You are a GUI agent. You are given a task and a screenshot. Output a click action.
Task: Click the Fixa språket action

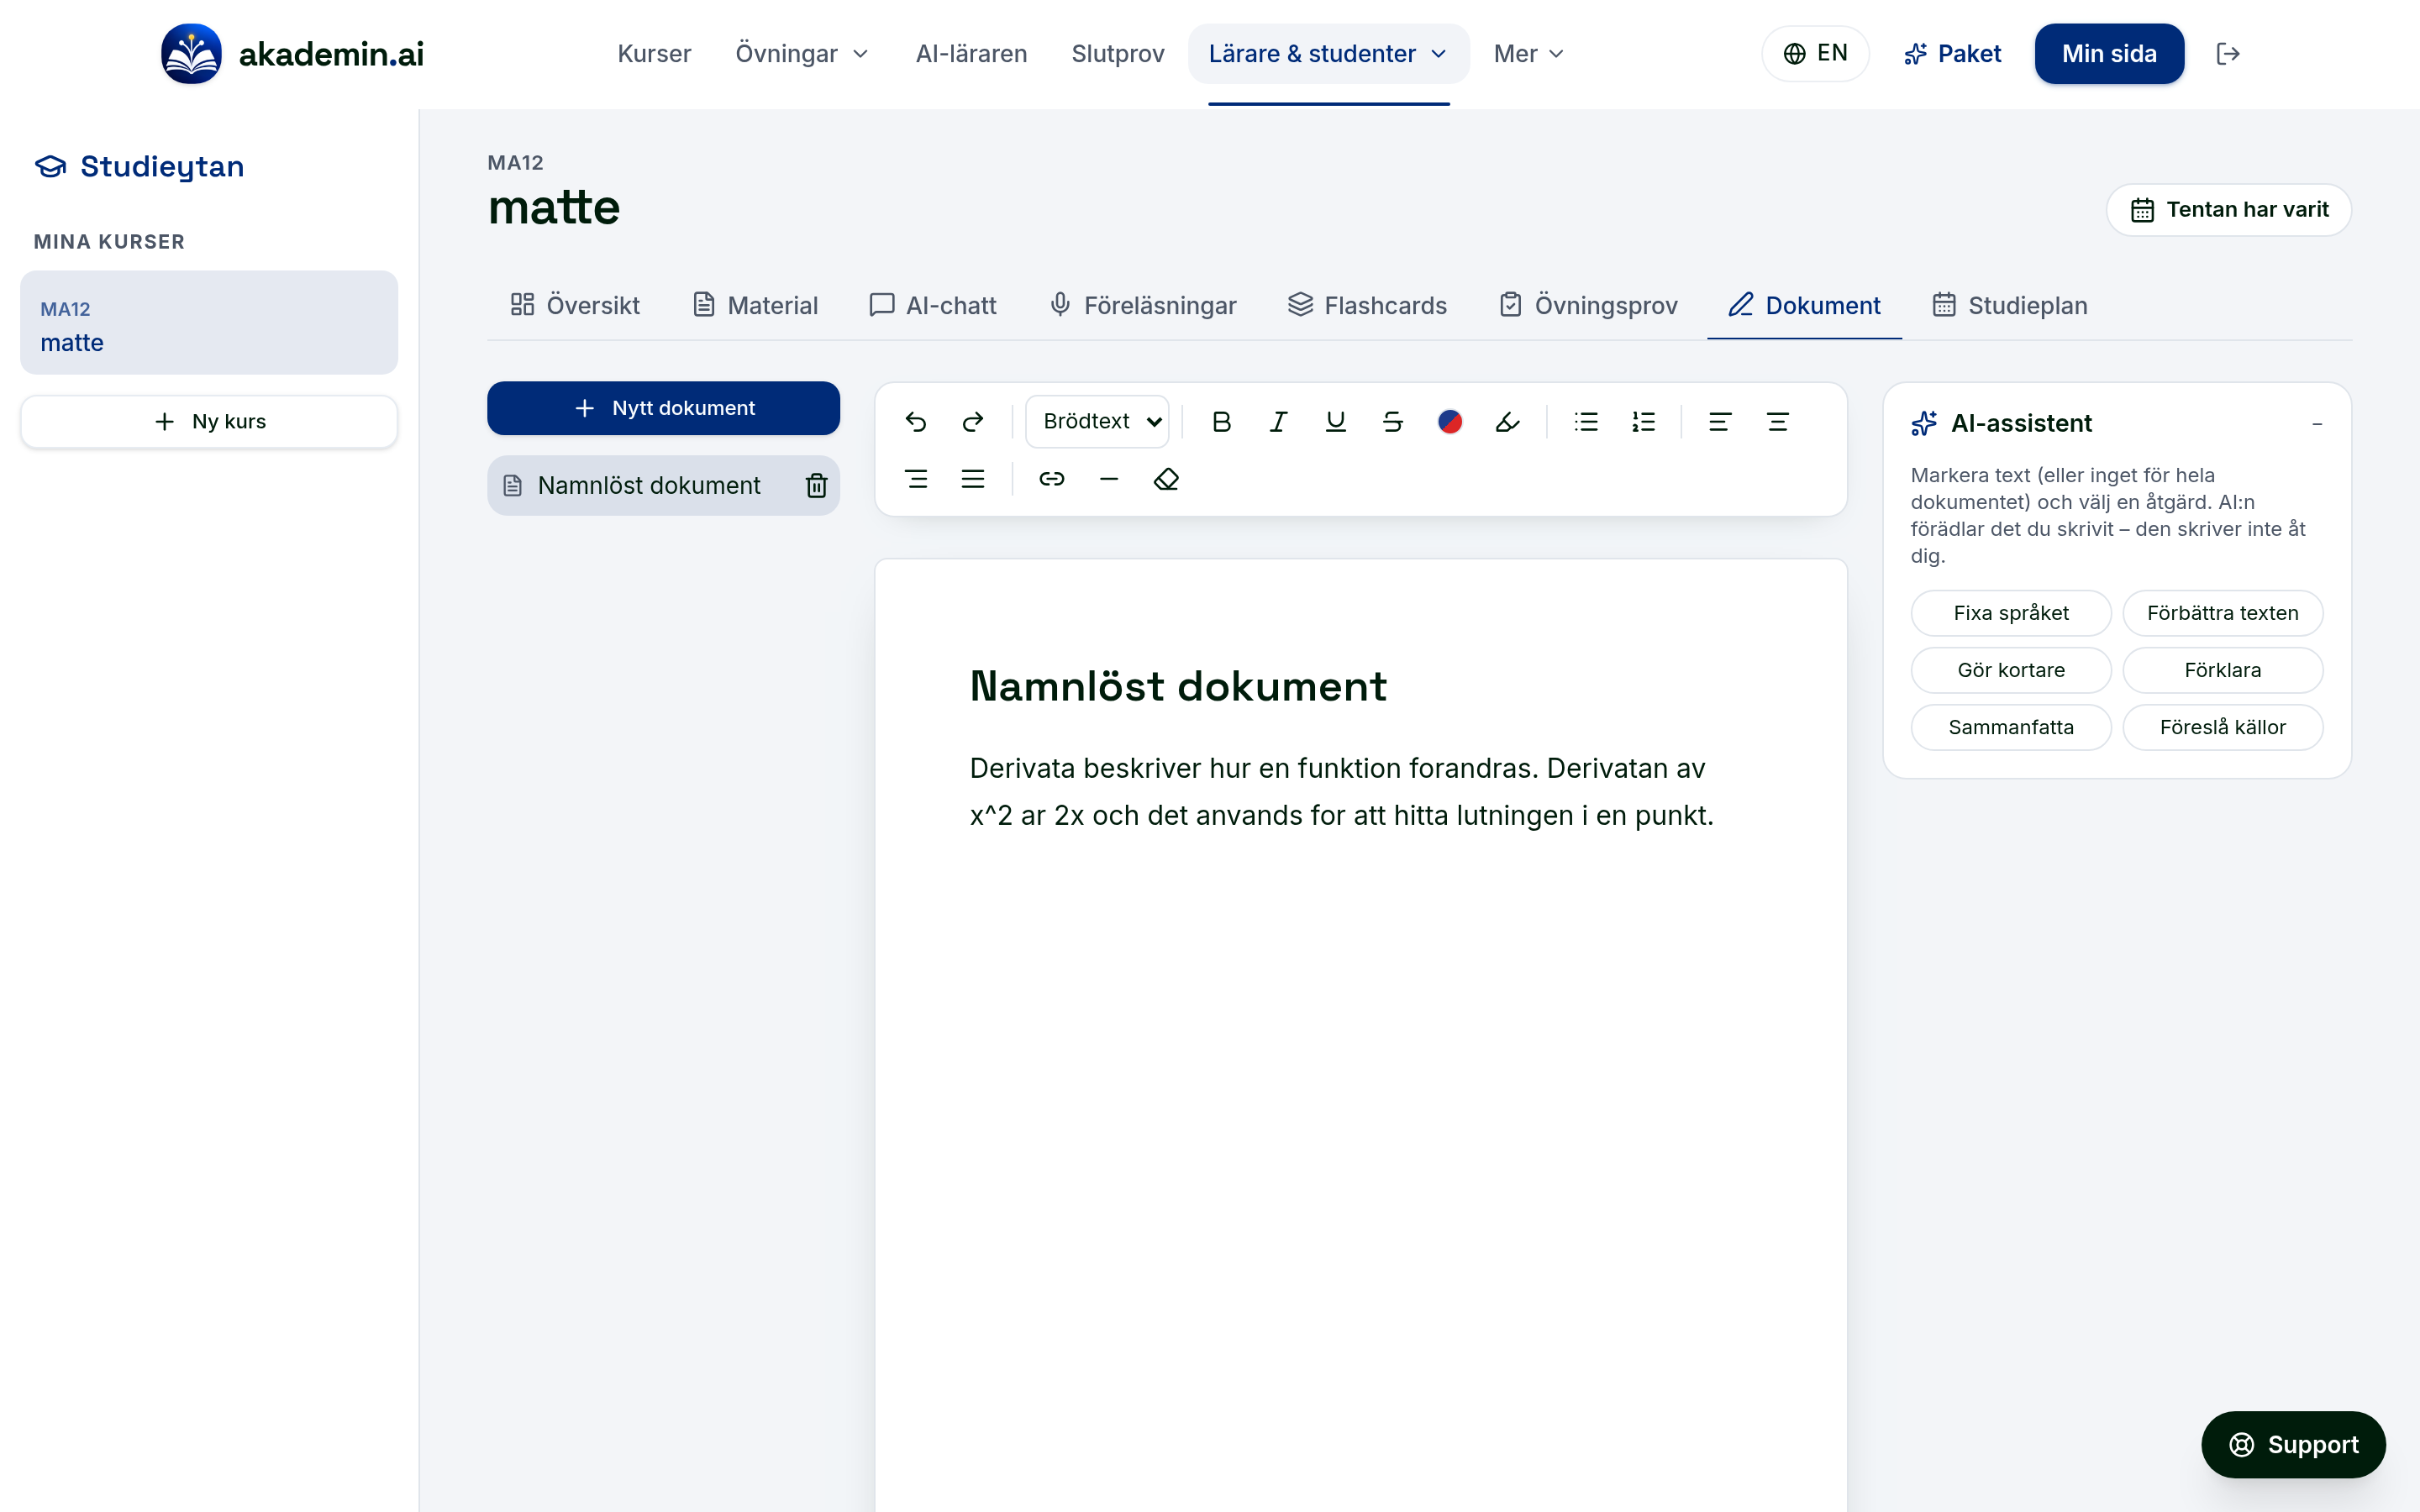(x=2011, y=613)
